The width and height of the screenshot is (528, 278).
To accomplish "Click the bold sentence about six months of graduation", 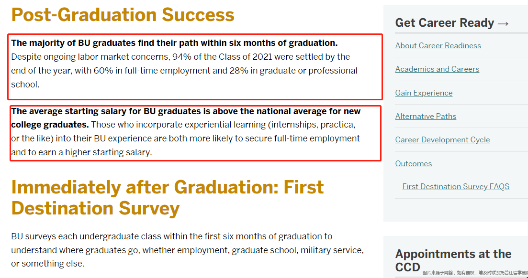I will pyautogui.click(x=174, y=43).
